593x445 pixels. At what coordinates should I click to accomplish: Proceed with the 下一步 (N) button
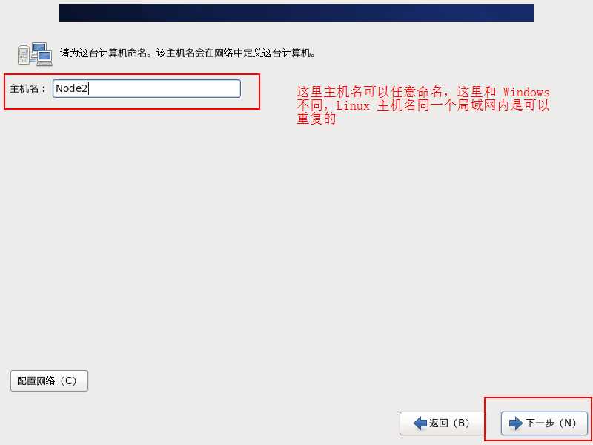click(x=544, y=423)
